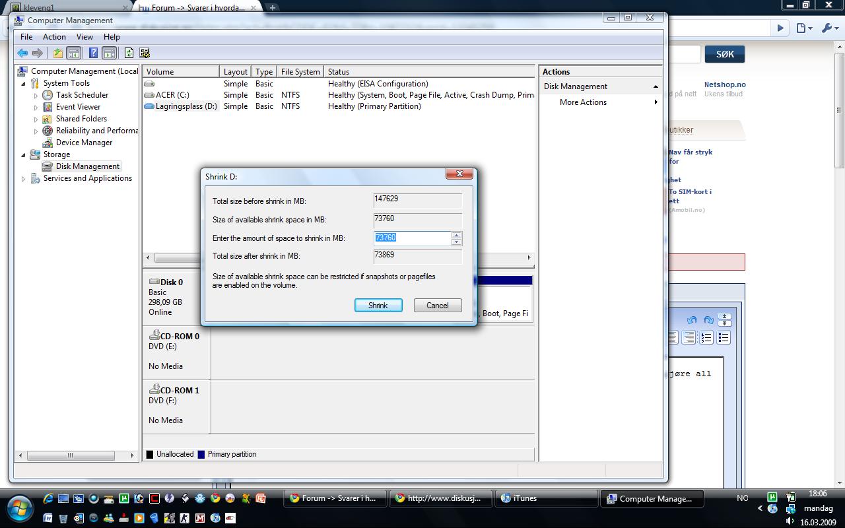Sort volume list by Status column header
The width and height of the screenshot is (845, 528).
tap(429, 72)
